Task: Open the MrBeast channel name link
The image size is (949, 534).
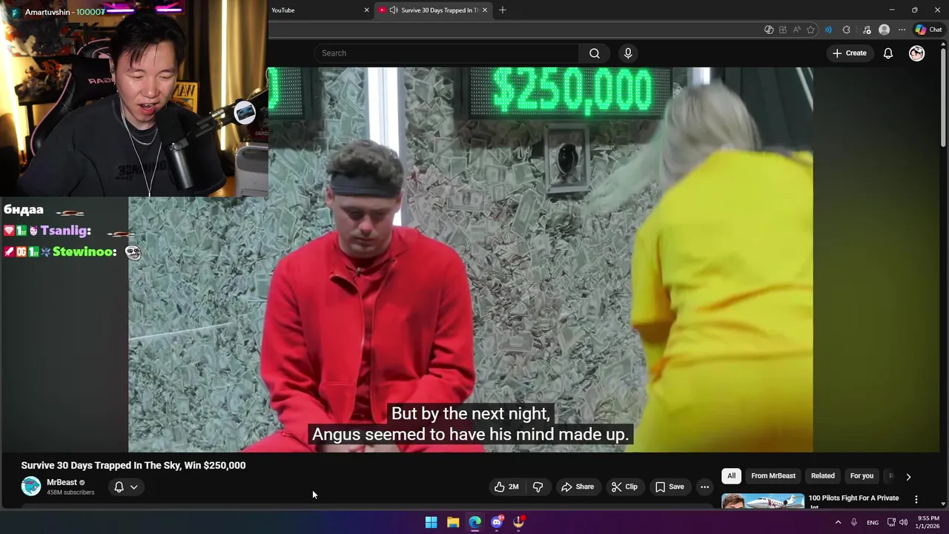Action: click(x=62, y=482)
